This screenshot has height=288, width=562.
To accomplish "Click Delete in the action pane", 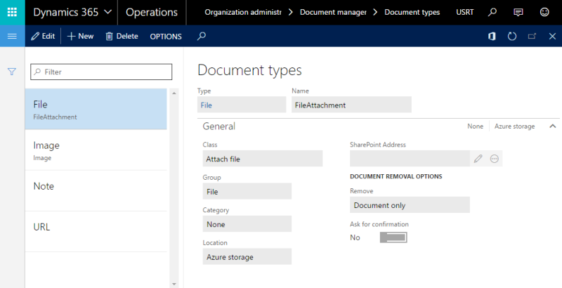I will click(x=122, y=37).
